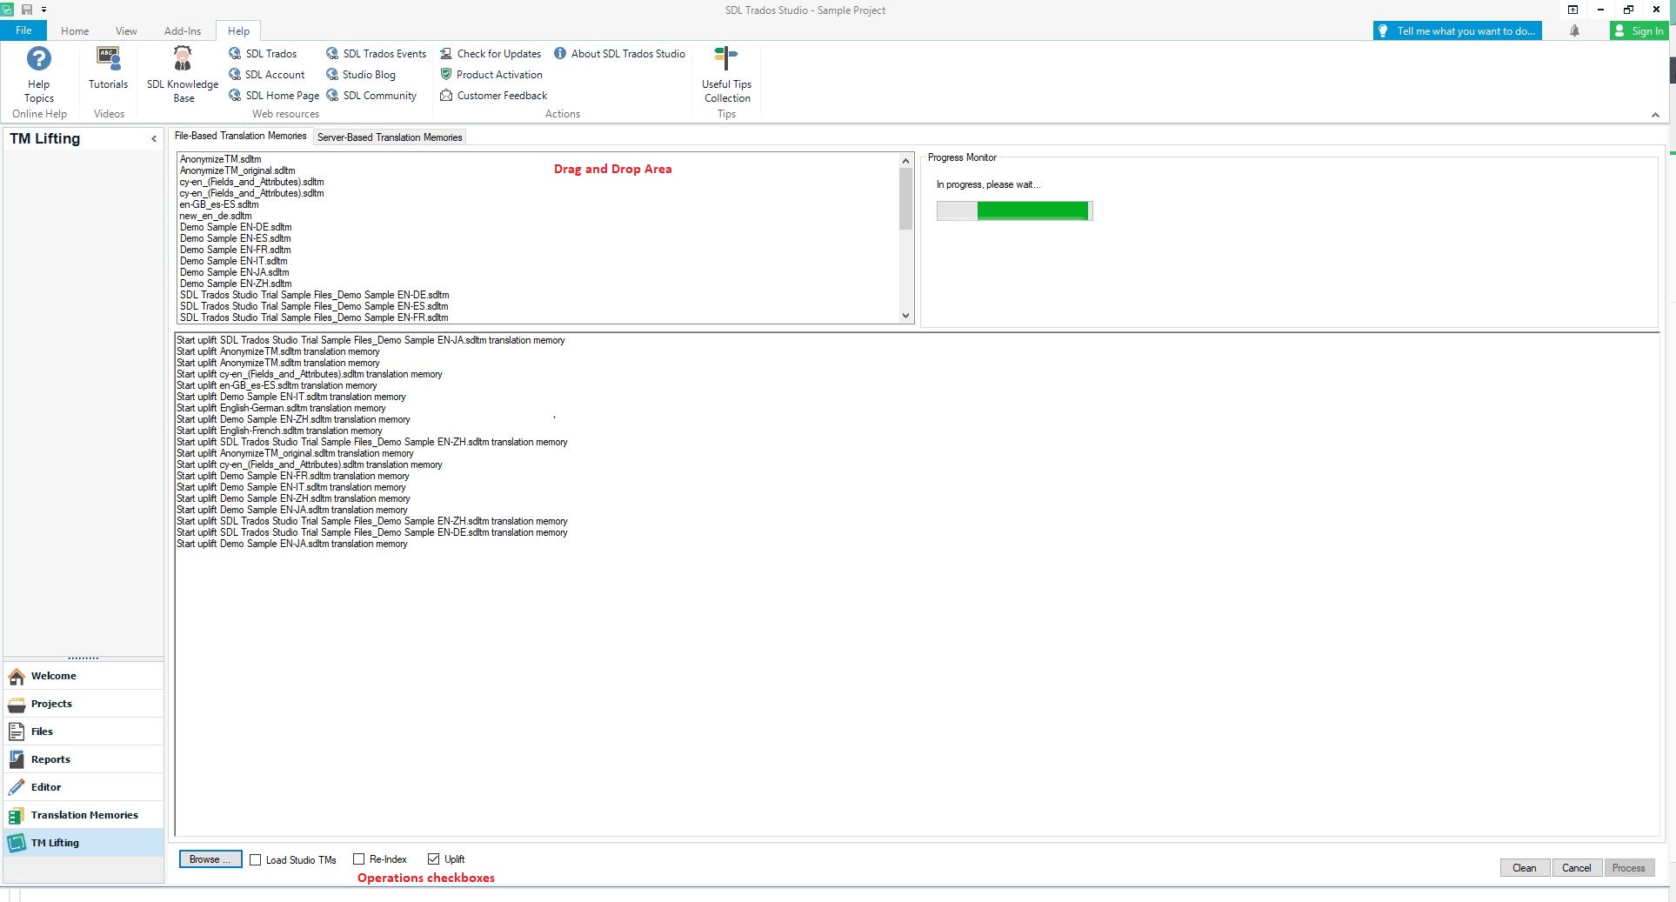Open Customer Feedback
1676x902 pixels.
(494, 96)
